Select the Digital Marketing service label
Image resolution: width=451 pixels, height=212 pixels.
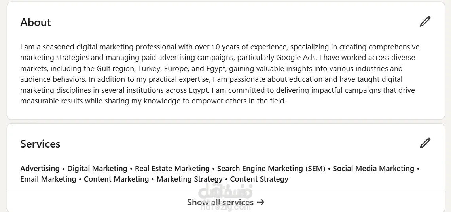[97, 169]
